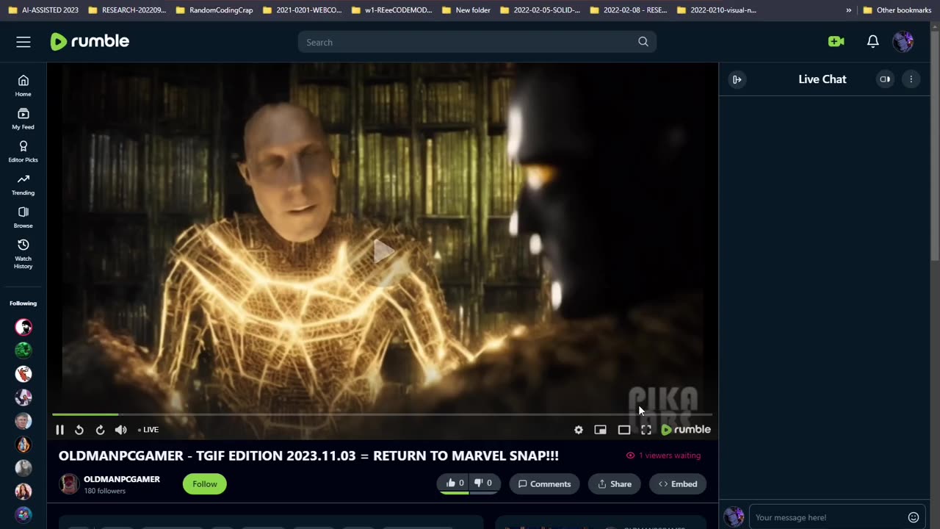This screenshot has height=529, width=940.
Task: Open My Feed in sidebar
Action: pos(23,118)
